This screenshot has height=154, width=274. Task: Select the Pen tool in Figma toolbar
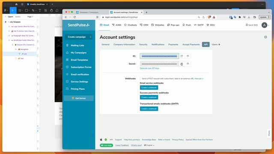click(x=33, y=10)
